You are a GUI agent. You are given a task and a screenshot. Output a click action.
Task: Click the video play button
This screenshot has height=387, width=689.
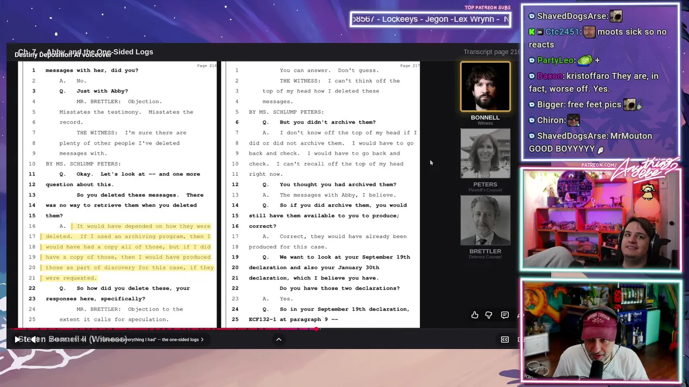17,339
